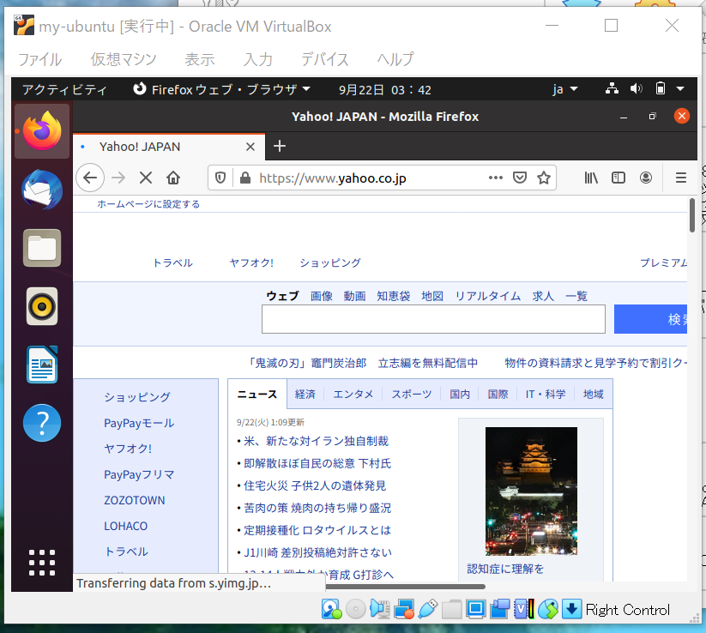Show site security padlock info

click(x=245, y=178)
